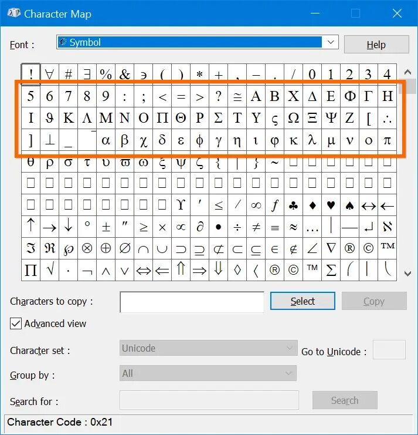Close the Character Map window

click(397, 14)
